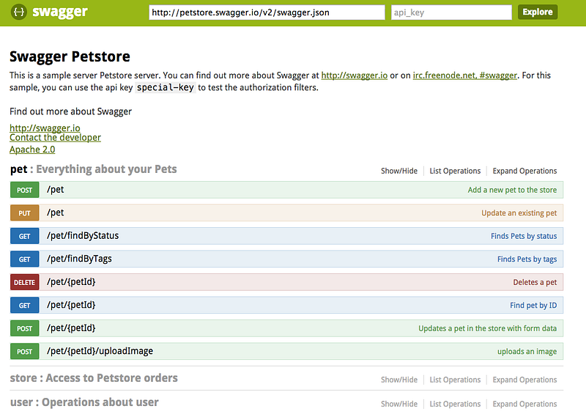Click the swagger brand name text
586x414 pixels.
click(x=60, y=12)
